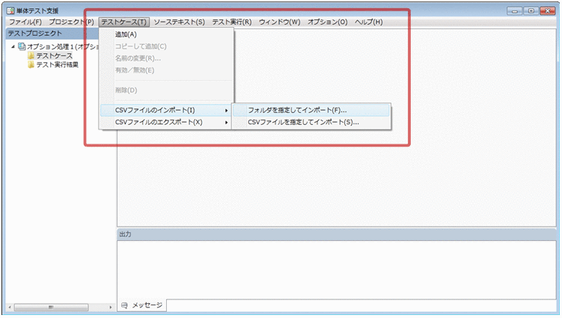Click the オプション処理1 project icon

pos(22,46)
